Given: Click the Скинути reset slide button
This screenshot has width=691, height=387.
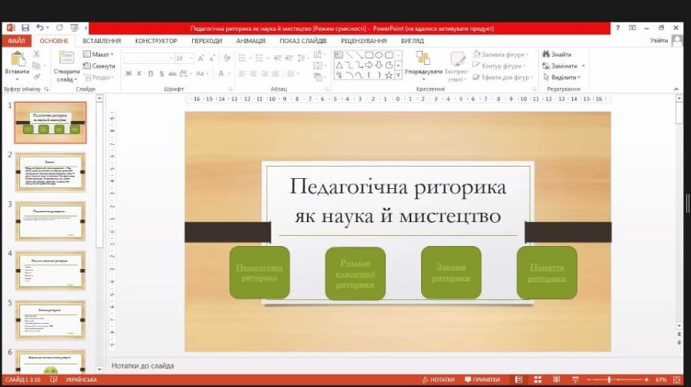Looking at the screenshot, I should (x=99, y=66).
